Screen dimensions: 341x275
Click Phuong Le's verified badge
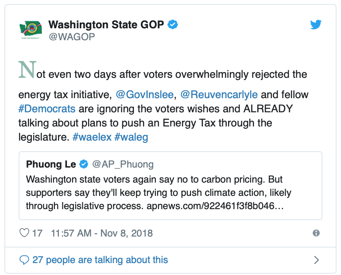point(84,164)
